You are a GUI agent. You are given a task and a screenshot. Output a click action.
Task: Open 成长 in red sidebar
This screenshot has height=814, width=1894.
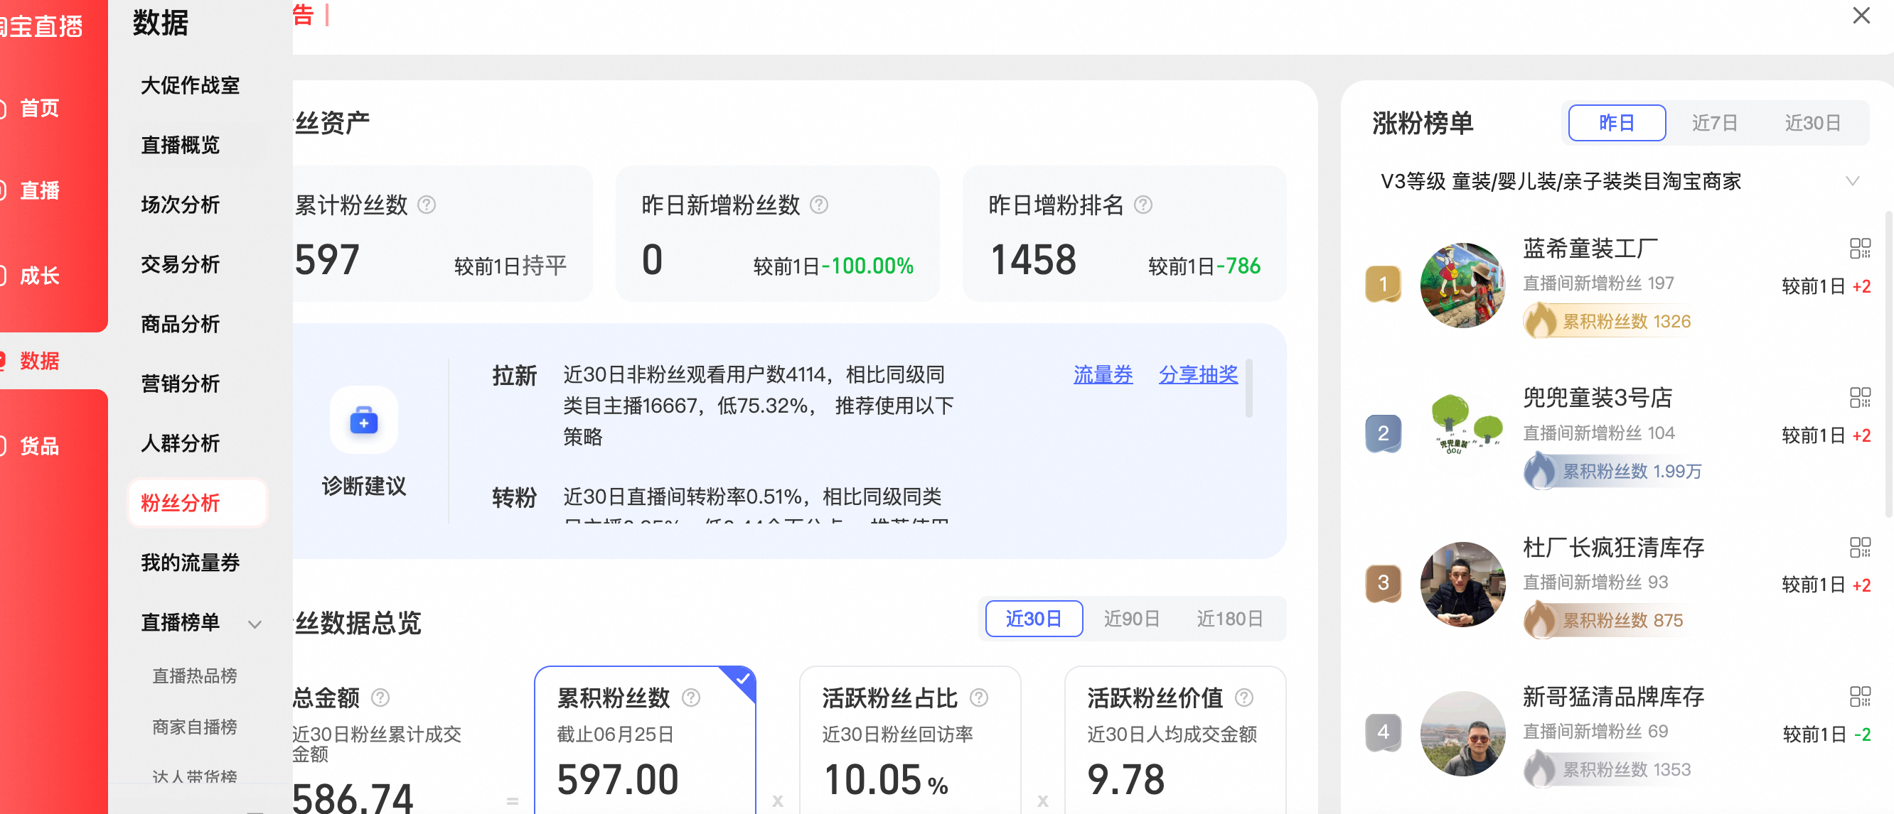point(38,276)
